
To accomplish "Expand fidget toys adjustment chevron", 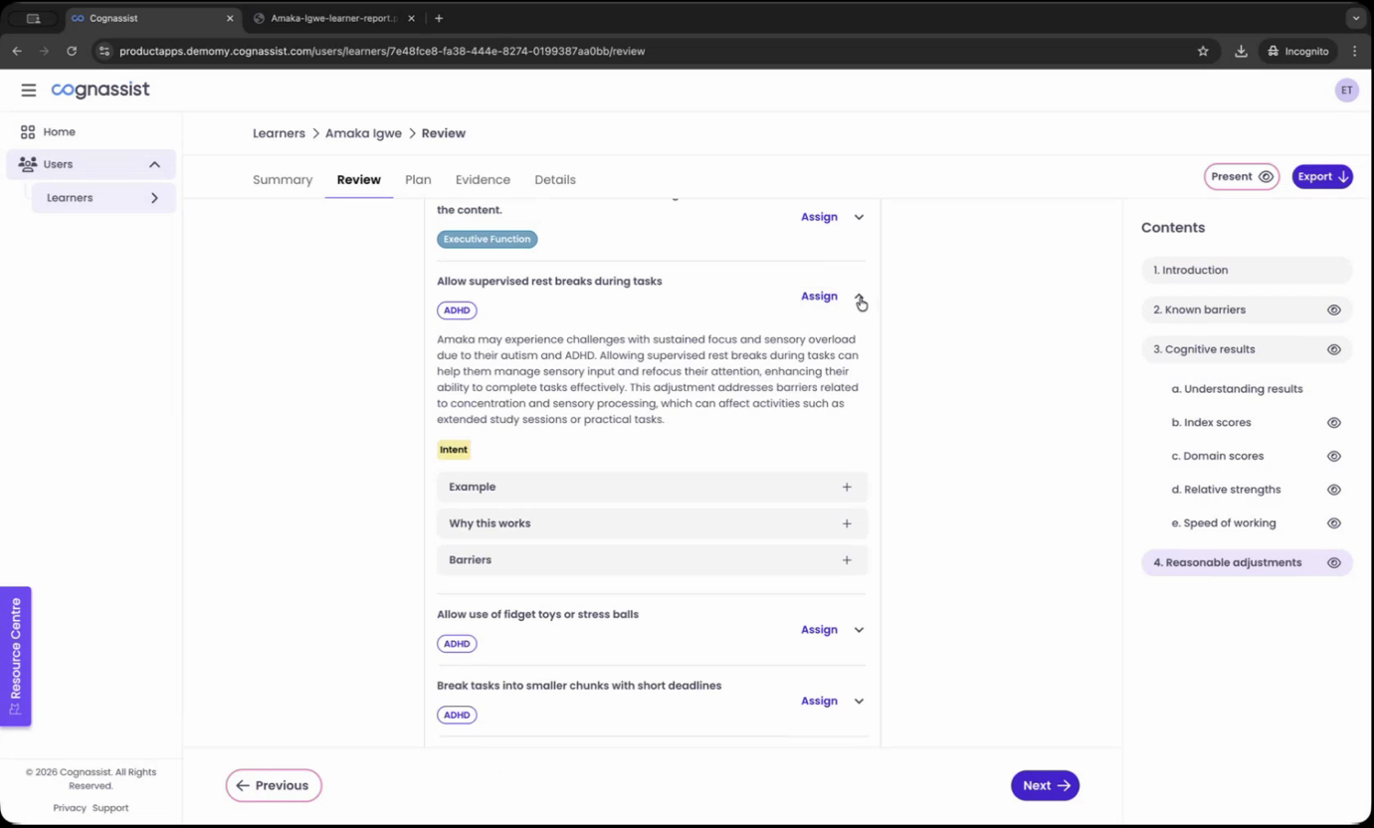I will tap(859, 630).
